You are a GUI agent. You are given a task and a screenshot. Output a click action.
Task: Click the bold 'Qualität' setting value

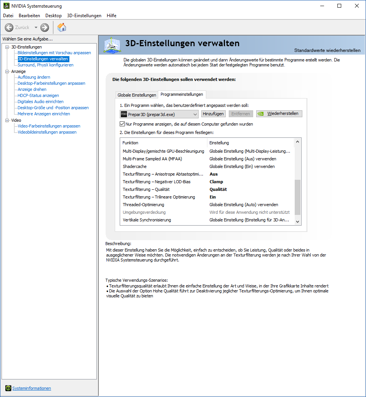218,189
